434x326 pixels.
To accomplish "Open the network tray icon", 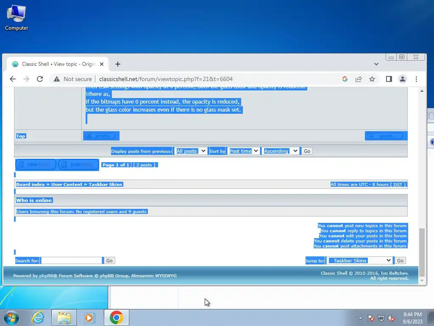I will (x=381, y=318).
